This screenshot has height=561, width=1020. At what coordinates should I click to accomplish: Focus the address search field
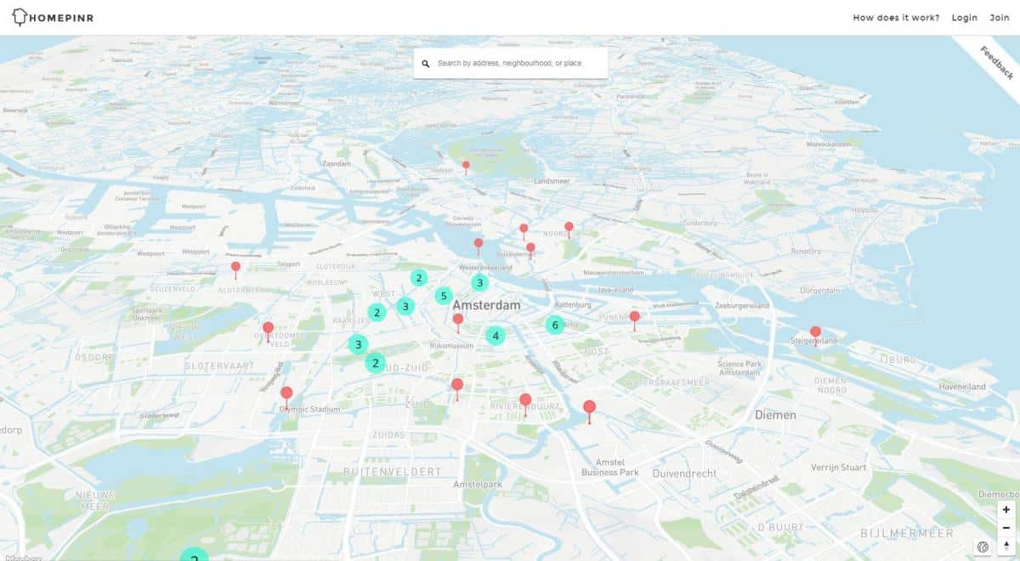click(518, 64)
